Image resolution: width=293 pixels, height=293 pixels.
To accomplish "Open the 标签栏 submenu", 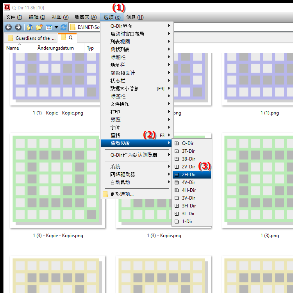I will coord(137,96).
